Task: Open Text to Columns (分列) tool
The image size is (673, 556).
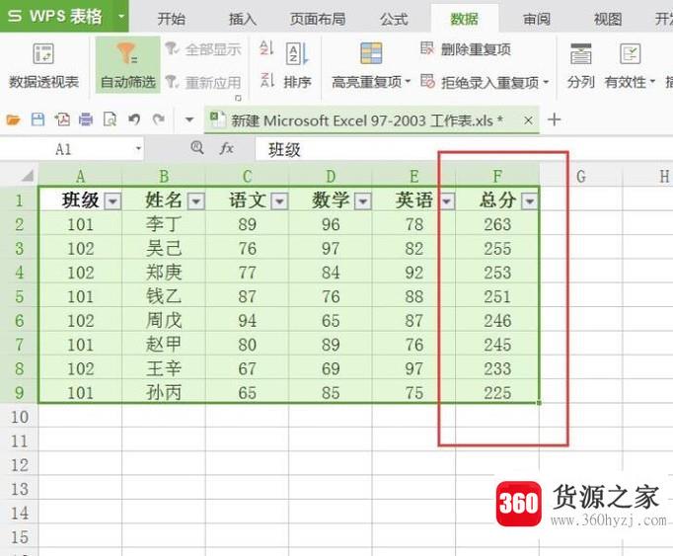Action: [x=580, y=66]
